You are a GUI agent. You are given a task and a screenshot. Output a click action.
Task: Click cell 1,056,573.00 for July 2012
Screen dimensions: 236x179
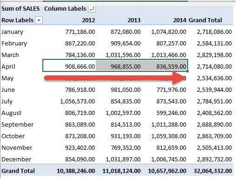tap(78, 102)
